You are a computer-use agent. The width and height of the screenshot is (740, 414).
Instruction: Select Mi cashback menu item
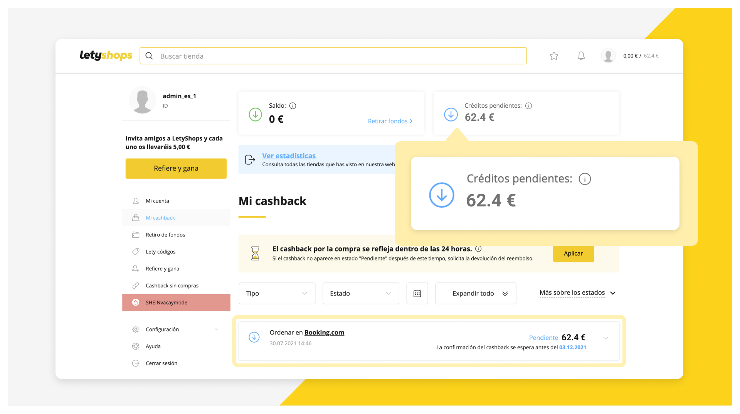click(176, 218)
